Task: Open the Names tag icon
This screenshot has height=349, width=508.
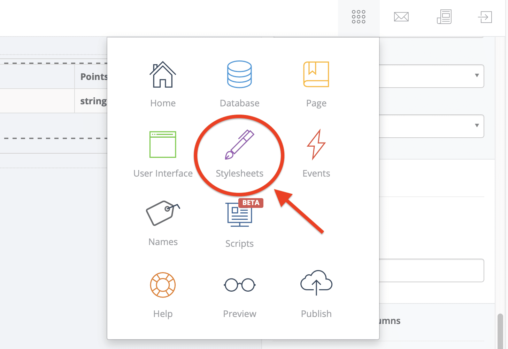Action: click(163, 213)
